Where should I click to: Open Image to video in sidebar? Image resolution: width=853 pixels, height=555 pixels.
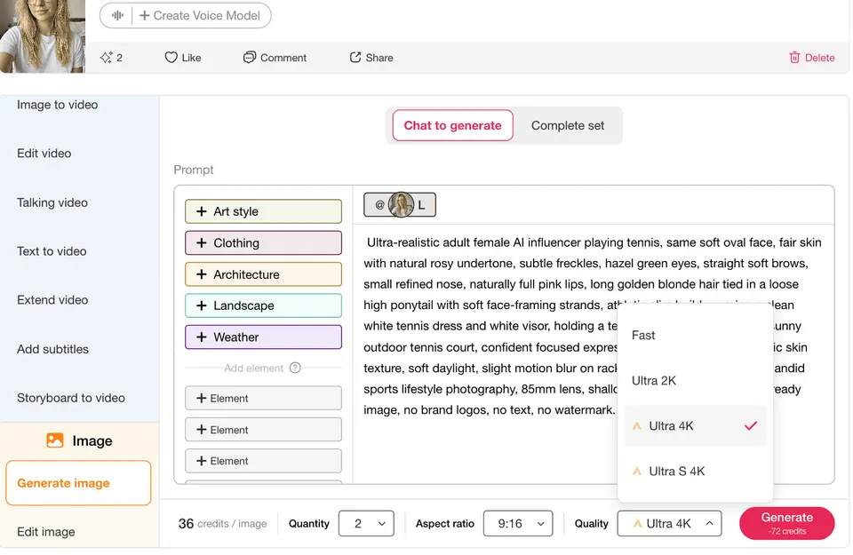click(x=57, y=105)
